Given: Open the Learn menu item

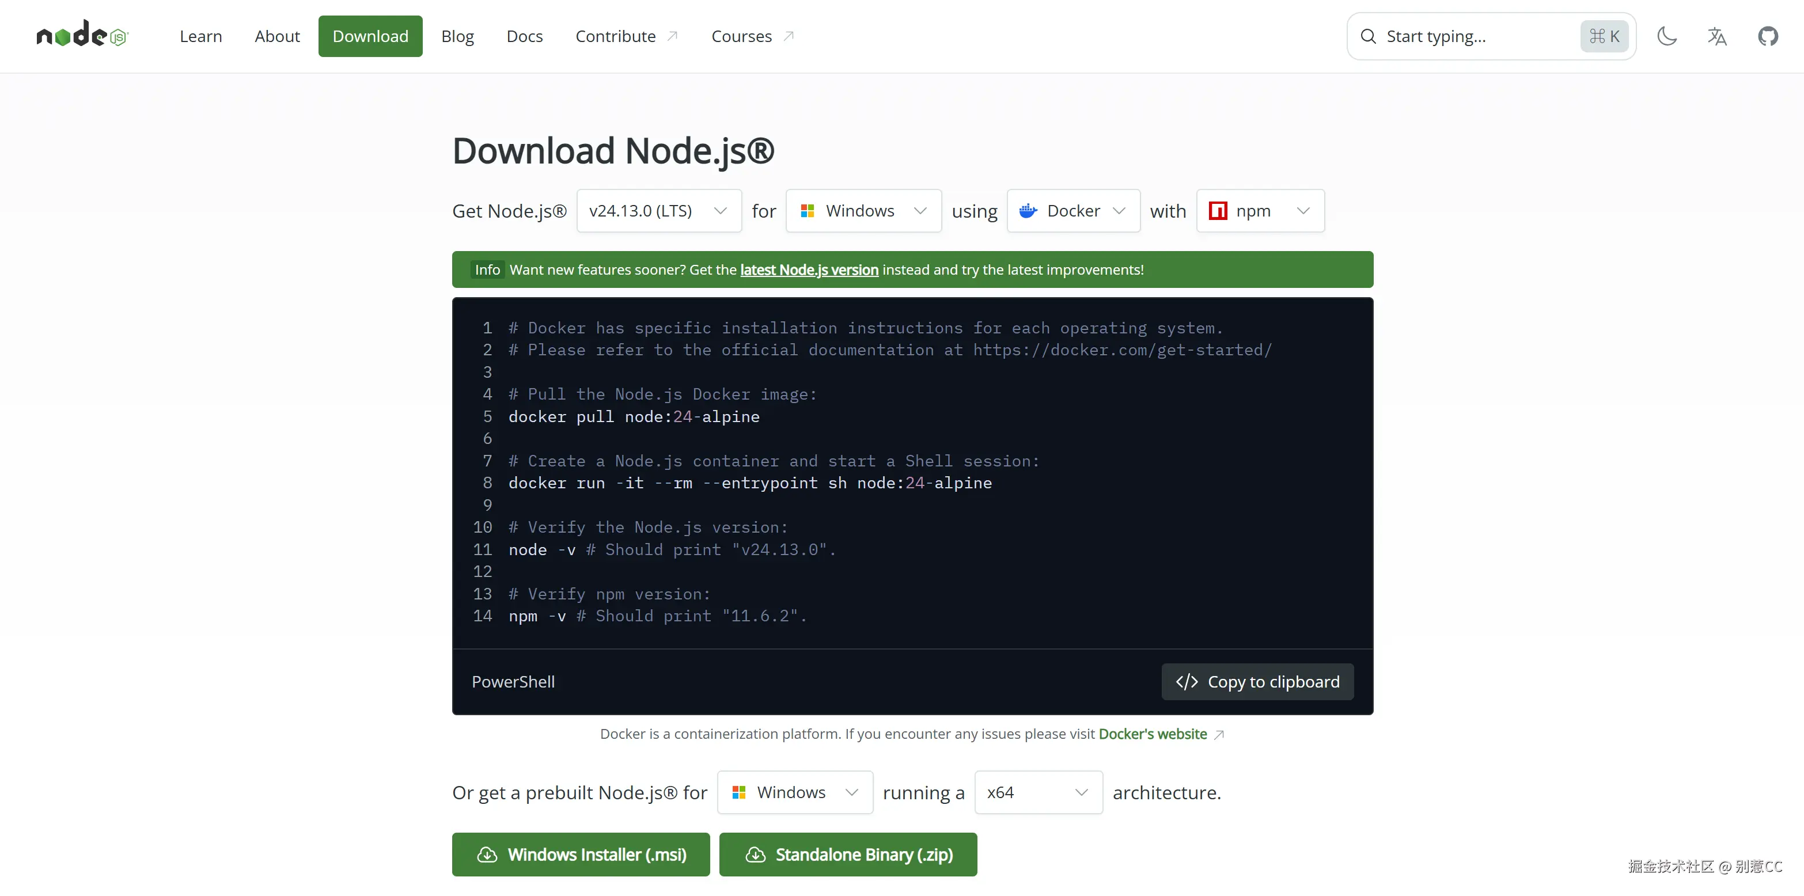Looking at the screenshot, I should point(200,36).
